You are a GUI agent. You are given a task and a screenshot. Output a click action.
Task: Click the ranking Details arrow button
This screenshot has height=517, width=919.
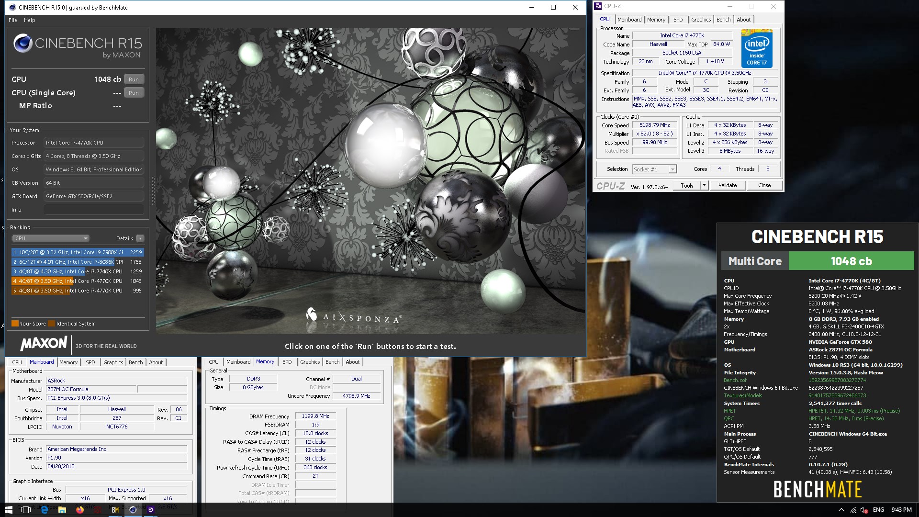[x=140, y=238]
